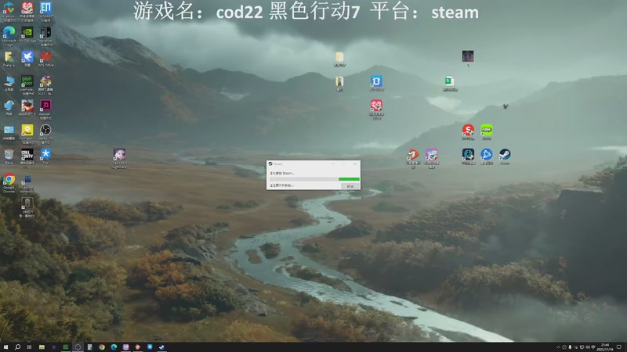Screen dimensions: 627x352
Task: Open the blue bird app shortcut
Action: [27, 56]
